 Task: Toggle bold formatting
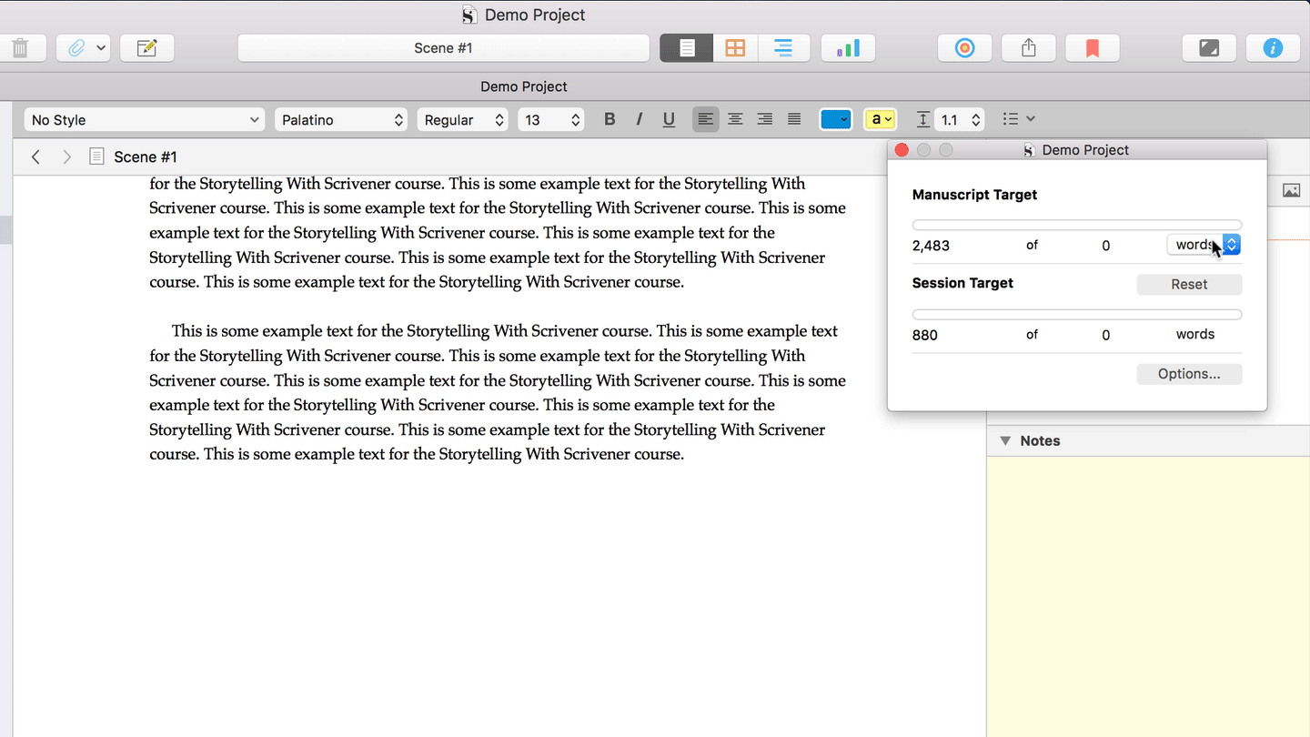610,119
